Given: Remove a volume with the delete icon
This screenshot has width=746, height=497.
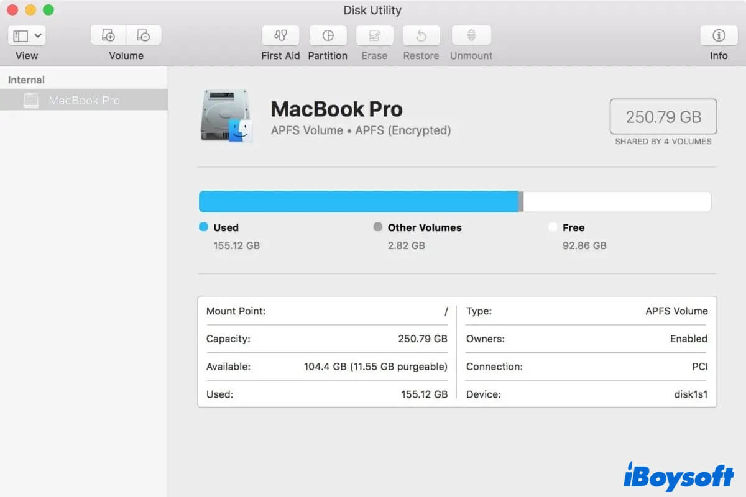Looking at the screenshot, I should coord(144,35).
